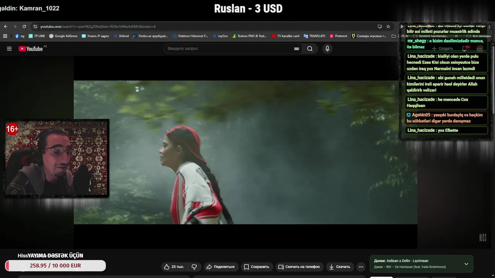Click the 'Сохранить' save button
This screenshot has height=278, width=495.
pos(256,267)
